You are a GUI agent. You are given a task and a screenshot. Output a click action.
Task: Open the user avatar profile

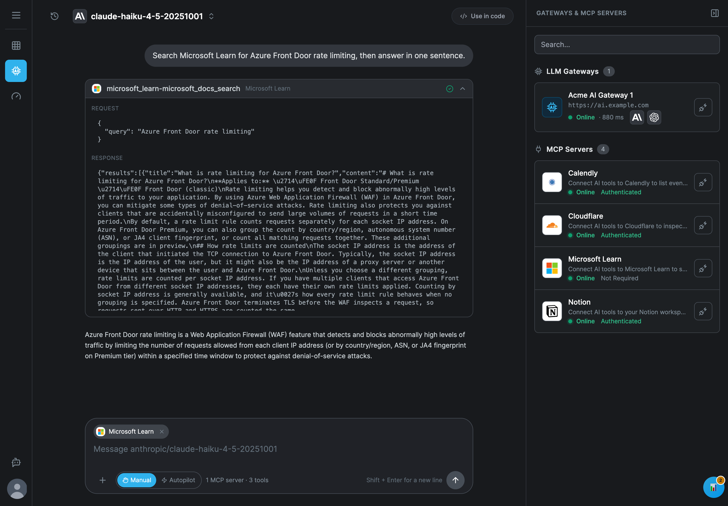click(x=17, y=489)
